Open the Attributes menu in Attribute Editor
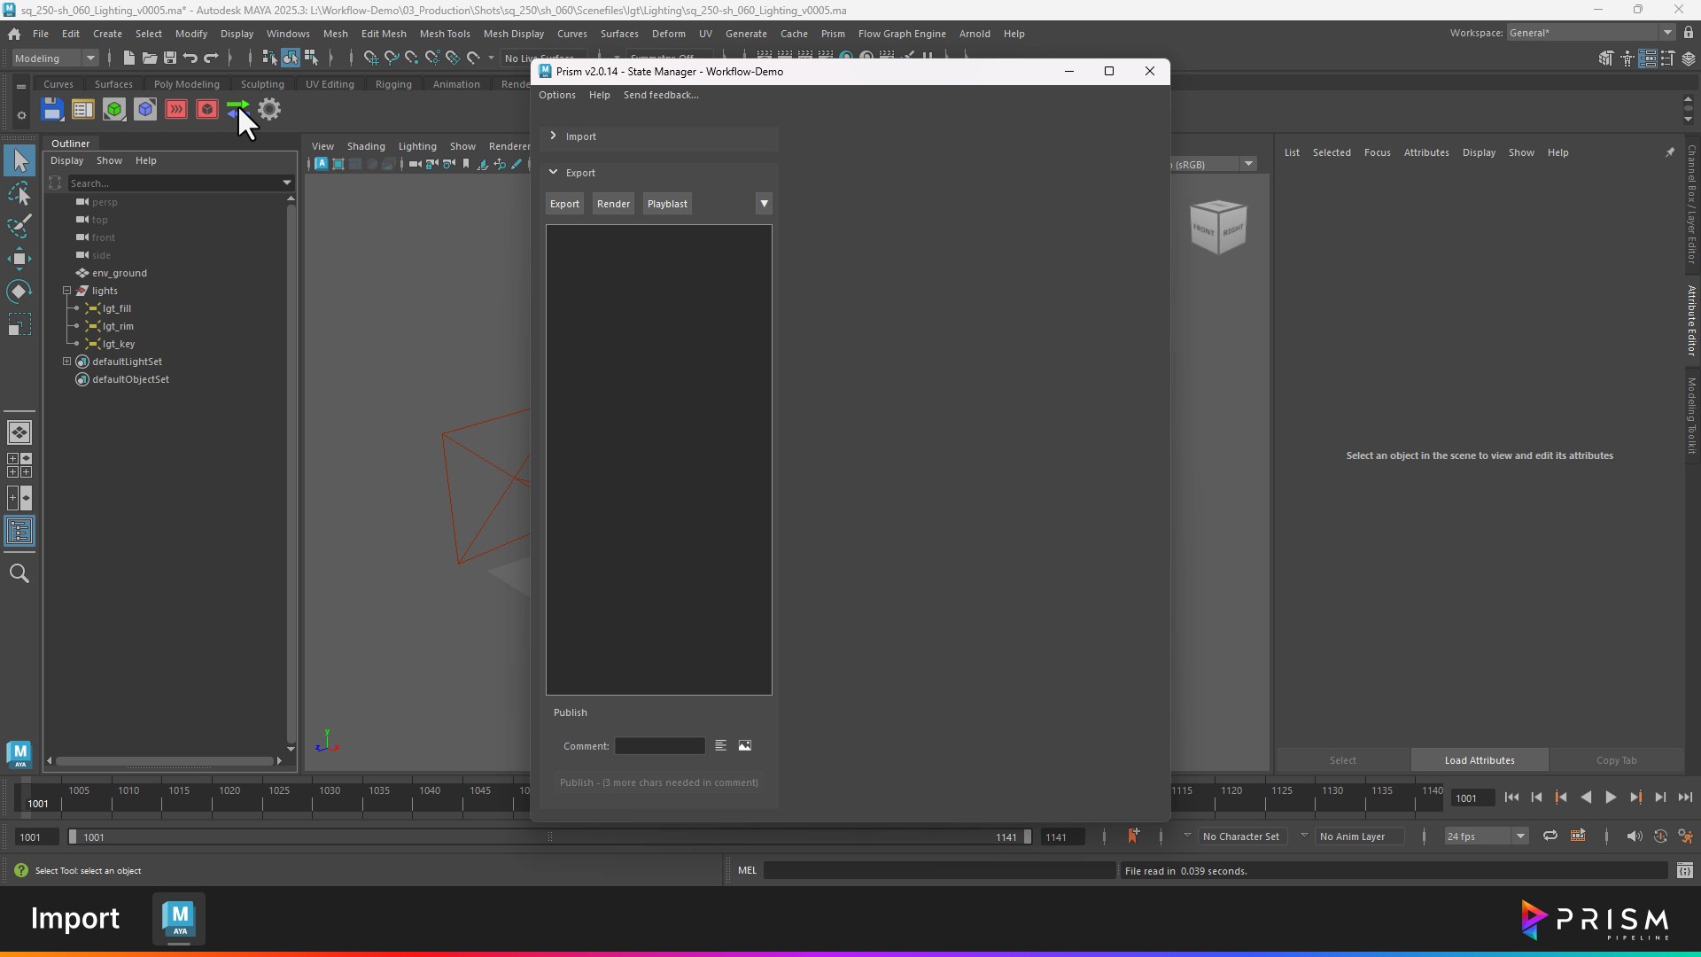Viewport: 1701px width, 957px height. pyautogui.click(x=1426, y=152)
